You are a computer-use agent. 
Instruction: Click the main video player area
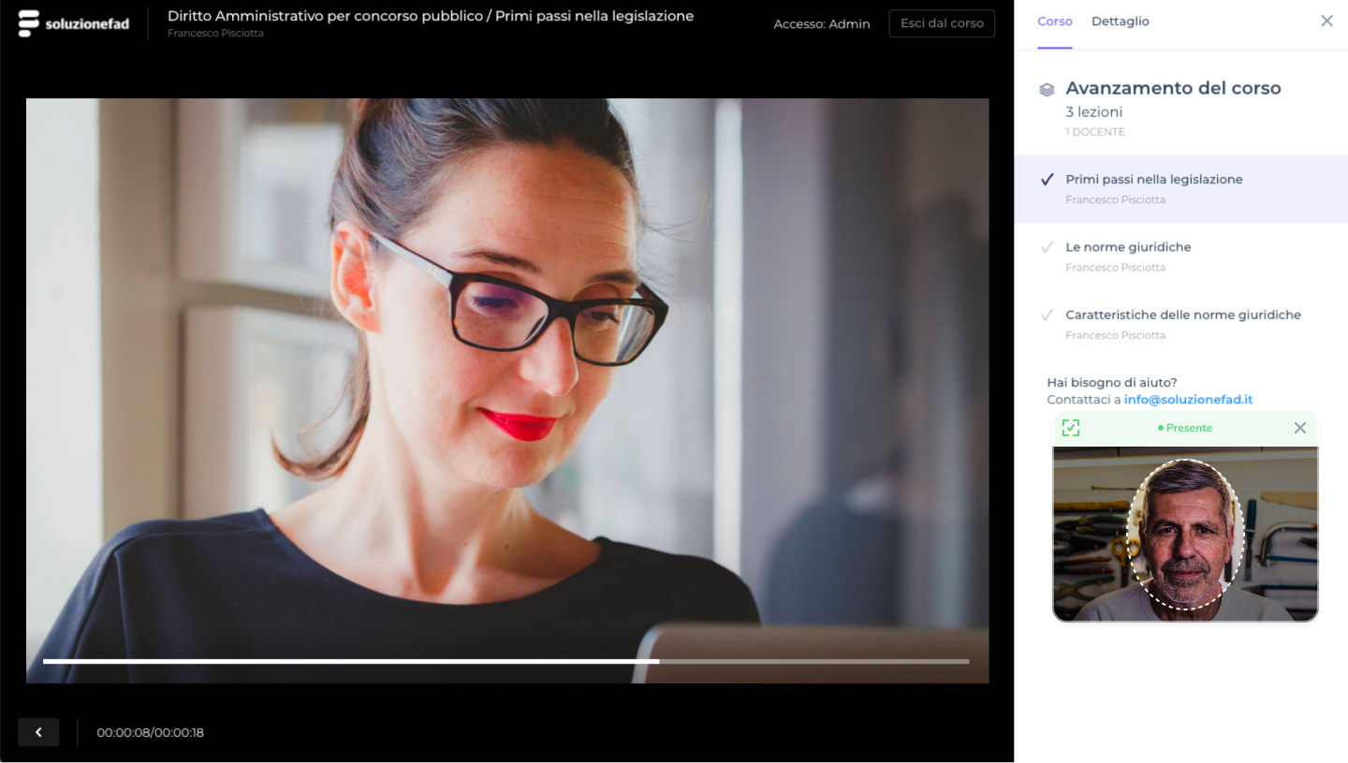(x=506, y=374)
